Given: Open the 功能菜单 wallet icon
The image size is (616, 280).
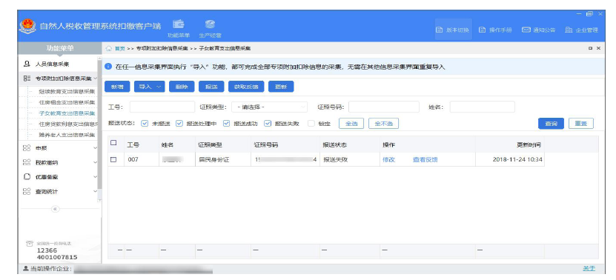Looking at the screenshot, I should click(x=179, y=24).
